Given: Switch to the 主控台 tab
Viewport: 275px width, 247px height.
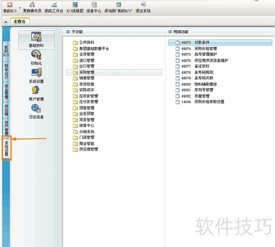Looking at the screenshot, I should coord(20,21).
